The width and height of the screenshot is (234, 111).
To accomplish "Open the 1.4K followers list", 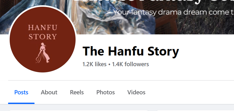I will coord(130,64).
